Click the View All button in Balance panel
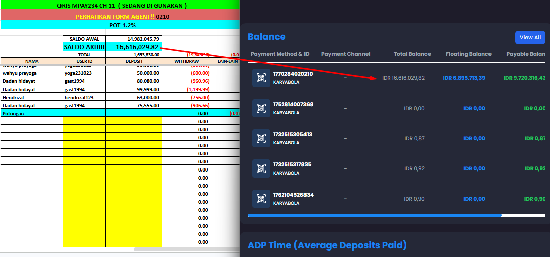Screen dimensions: 550x257 click(530, 37)
